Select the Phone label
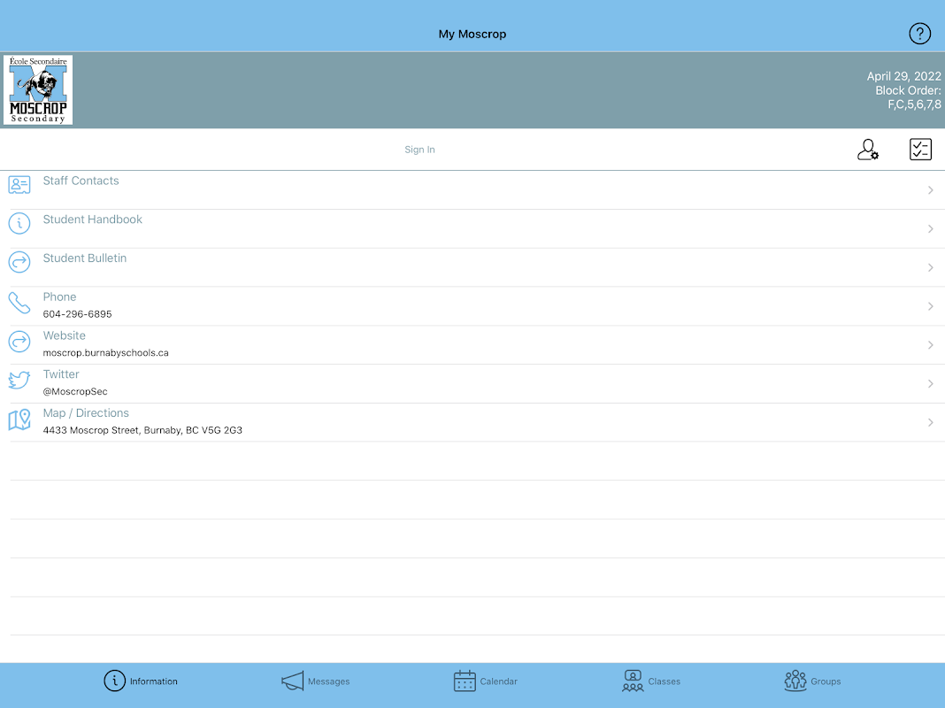 tap(59, 297)
